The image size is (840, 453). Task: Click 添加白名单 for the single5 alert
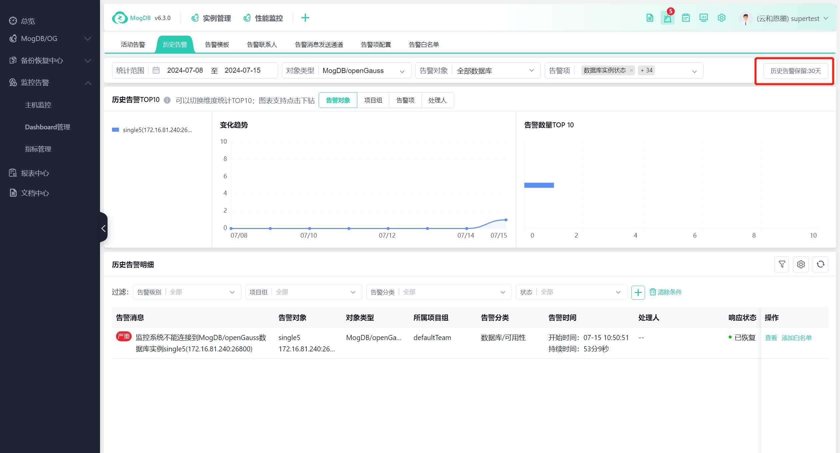[797, 338]
